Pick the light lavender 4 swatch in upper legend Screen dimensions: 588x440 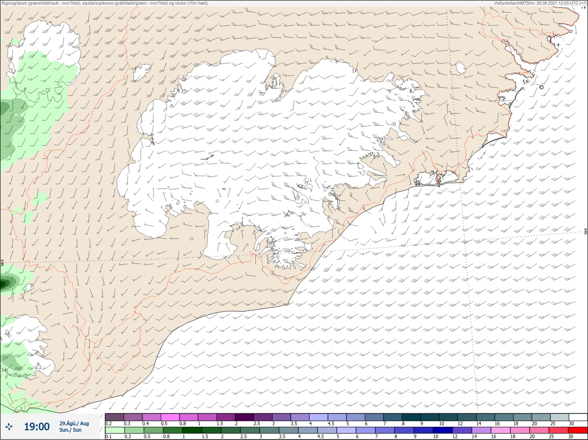pos(318,417)
